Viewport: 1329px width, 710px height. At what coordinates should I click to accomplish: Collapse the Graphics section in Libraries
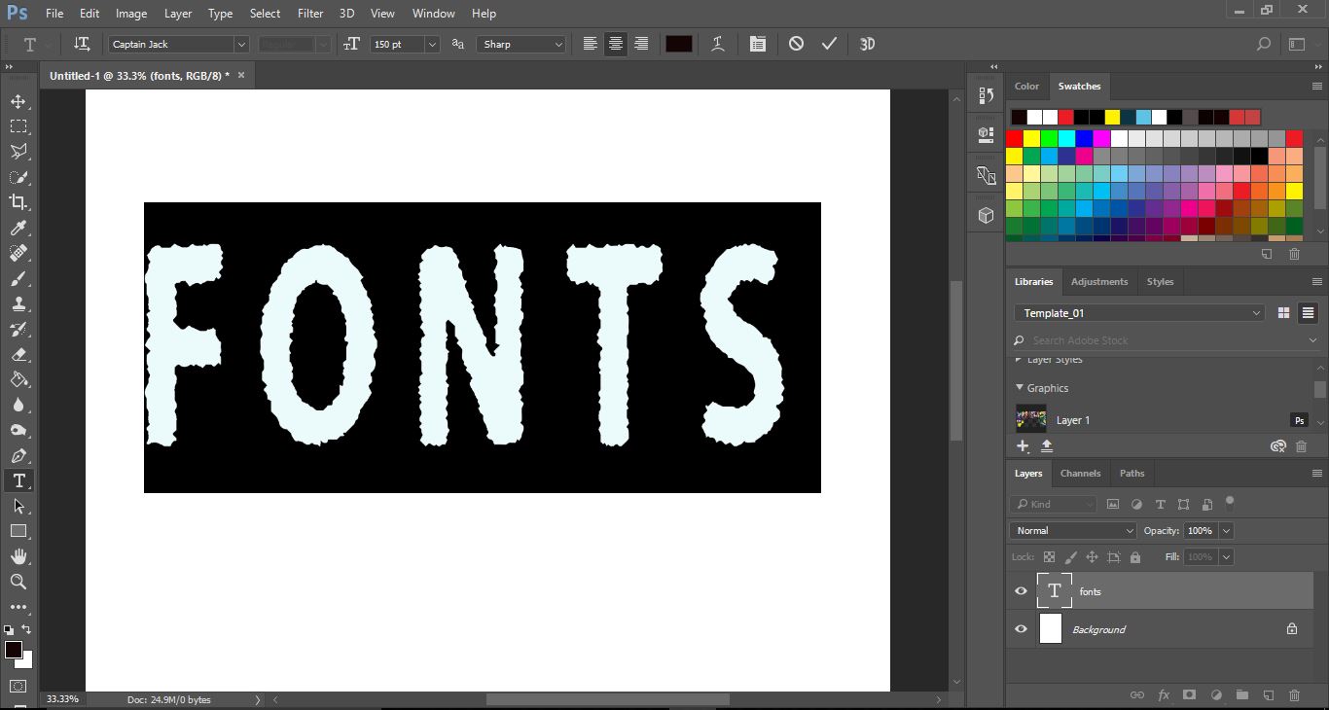(x=1020, y=388)
